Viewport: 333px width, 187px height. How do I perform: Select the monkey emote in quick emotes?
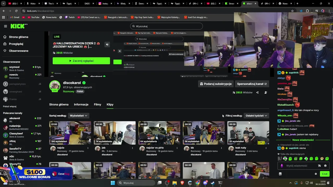point(322,158)
